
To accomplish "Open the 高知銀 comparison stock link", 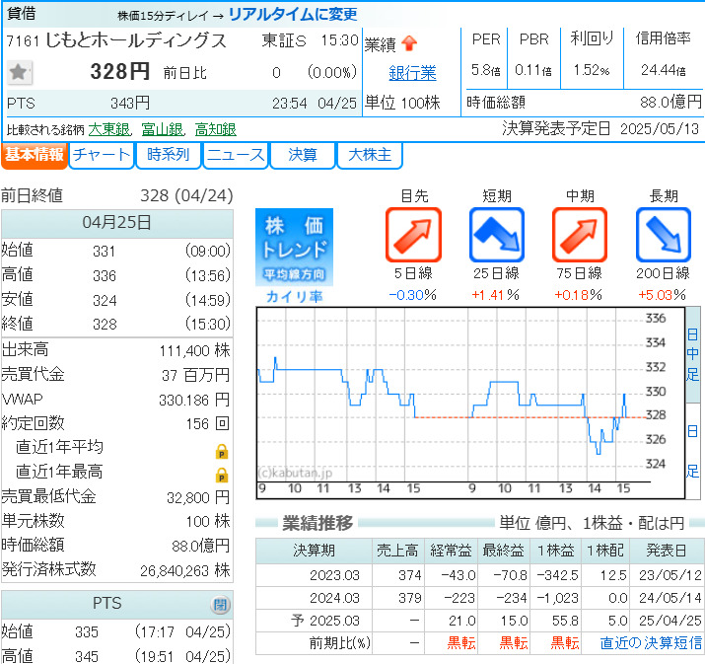I will pos(215,129).
